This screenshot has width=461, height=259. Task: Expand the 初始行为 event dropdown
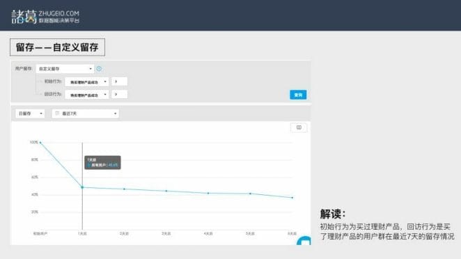(x=87, y=81)
